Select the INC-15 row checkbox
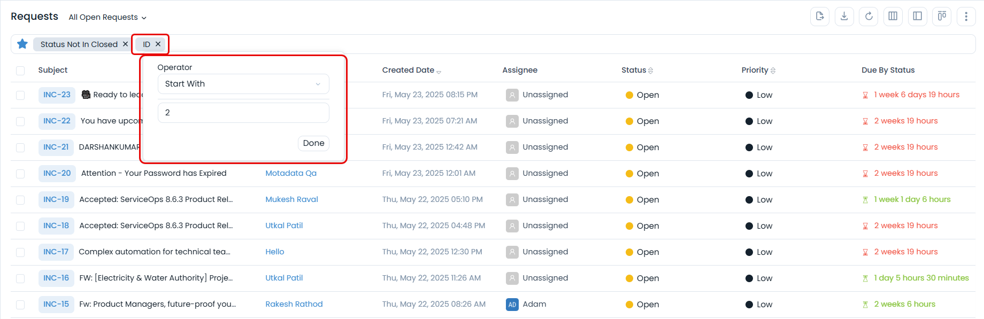 (20, 305)
